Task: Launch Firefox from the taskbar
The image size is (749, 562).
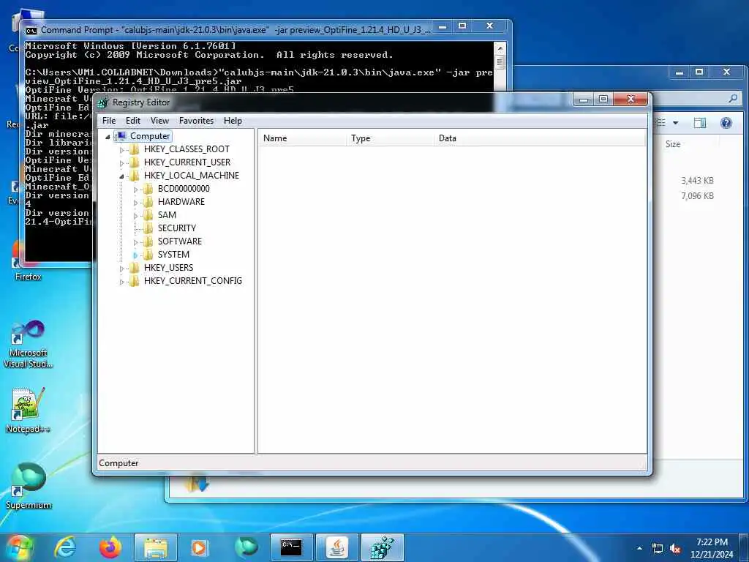Action: pos(110,547)
